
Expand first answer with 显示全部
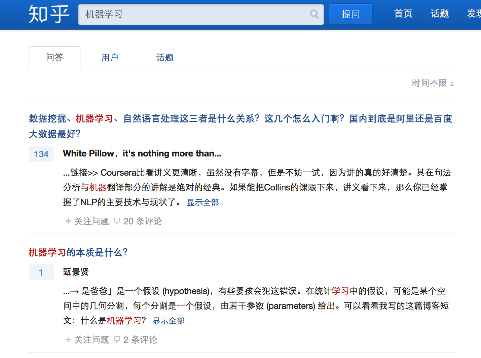pos(203,202)
